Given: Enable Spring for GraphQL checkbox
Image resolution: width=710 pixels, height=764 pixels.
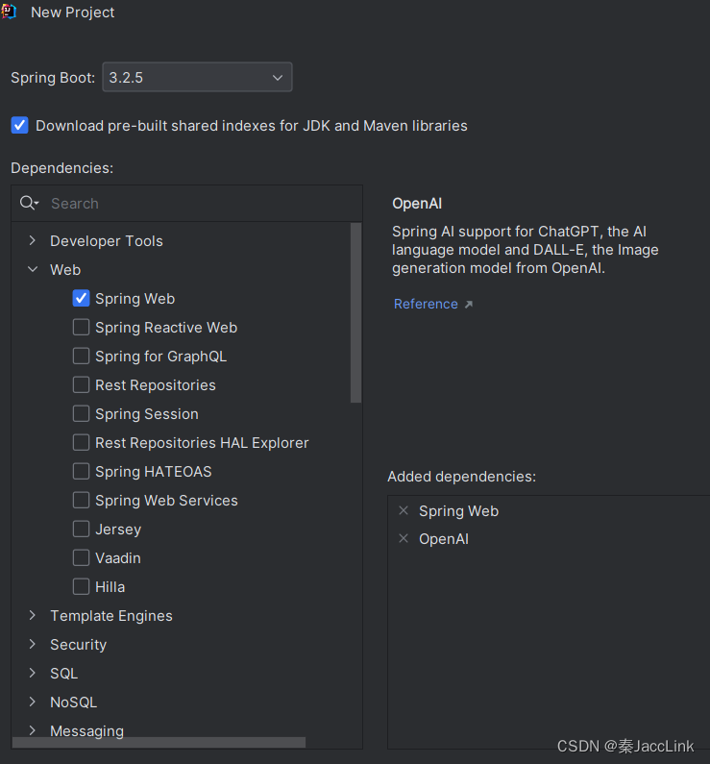Looking at the screenshot, I should 81,356.
